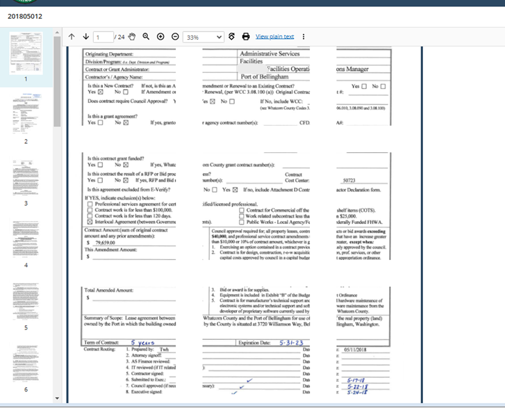Click the document's horizontal scrollbar at bottom
Screen dimensions: 505x408
tap(278, 404)
